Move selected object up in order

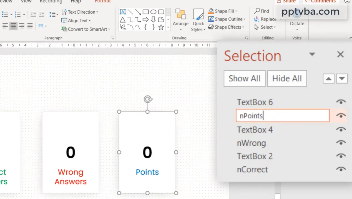point(328,79)
